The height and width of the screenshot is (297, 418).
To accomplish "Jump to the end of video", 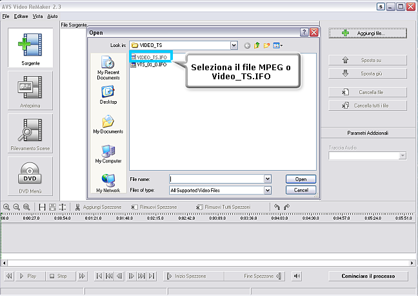I will tap(152, 276).
